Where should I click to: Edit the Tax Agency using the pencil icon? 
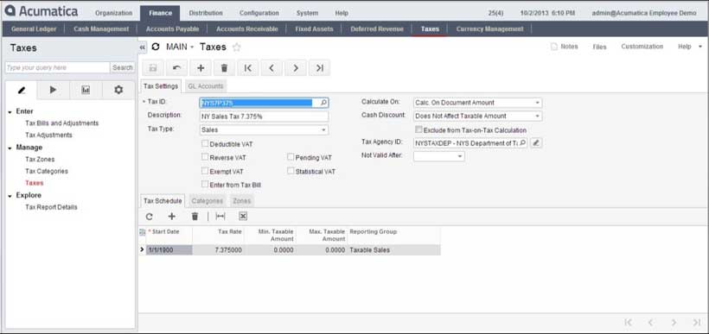coord(536,142)
